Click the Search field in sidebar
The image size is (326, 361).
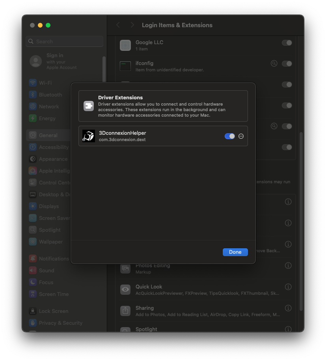click(65, 41)
